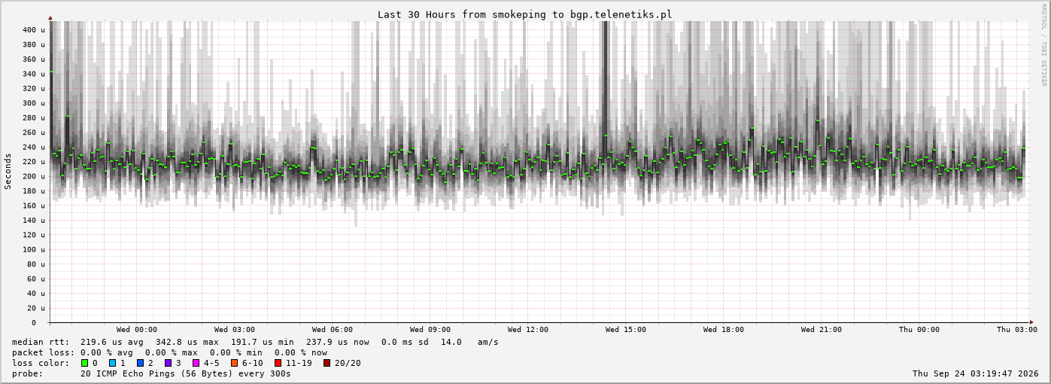
Task: Click the 400 u y-axis label
Action: [x=33, y=30]
